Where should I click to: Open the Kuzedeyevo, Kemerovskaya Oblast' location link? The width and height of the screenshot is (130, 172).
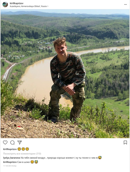[x=28, y=6]
